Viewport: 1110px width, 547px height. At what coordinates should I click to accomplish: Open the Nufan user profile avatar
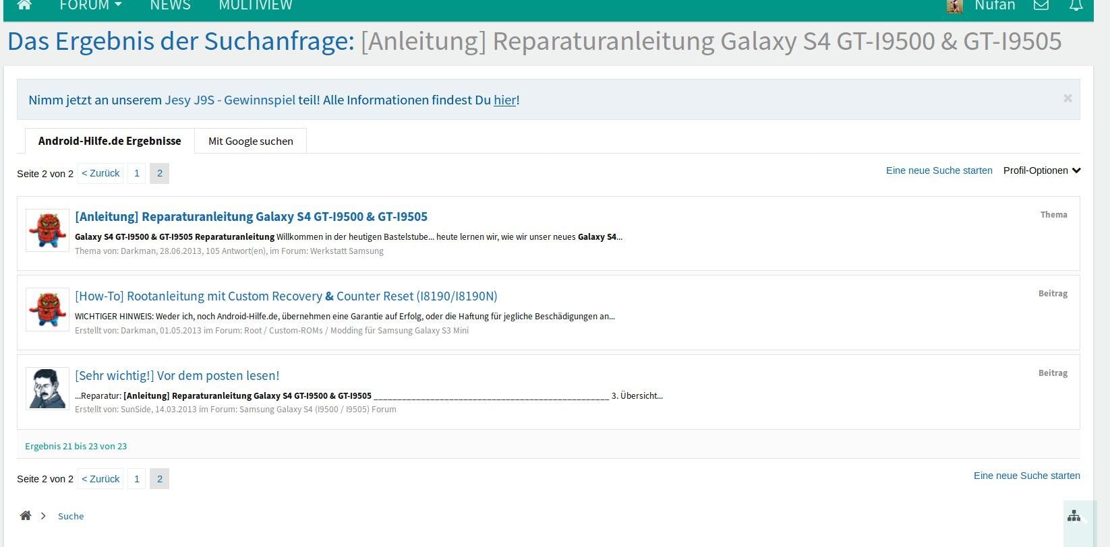click(955, 6)
